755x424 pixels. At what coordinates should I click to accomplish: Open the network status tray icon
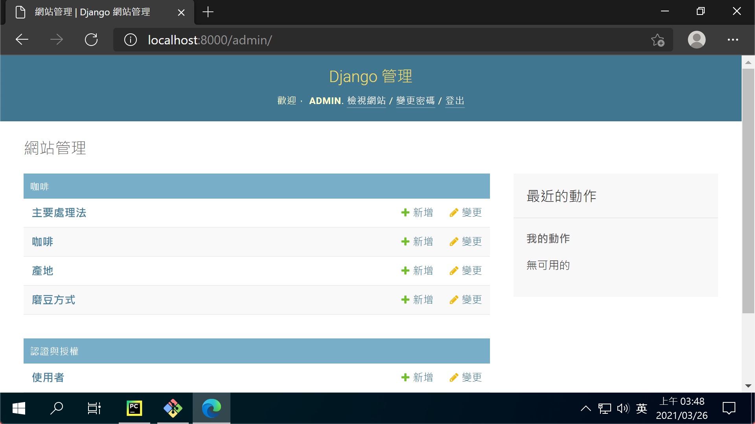(x=605, y=409)
